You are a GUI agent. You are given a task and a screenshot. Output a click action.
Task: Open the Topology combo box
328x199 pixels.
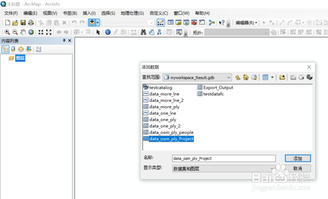click(x=236, y=33)
